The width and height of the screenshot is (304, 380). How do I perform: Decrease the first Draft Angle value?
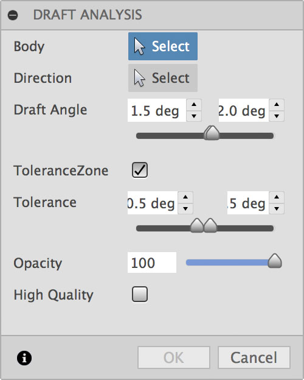click(194, 116)
